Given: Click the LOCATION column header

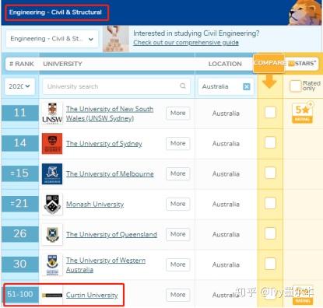Looking at the screenshot, I should [x=225, y=64].
